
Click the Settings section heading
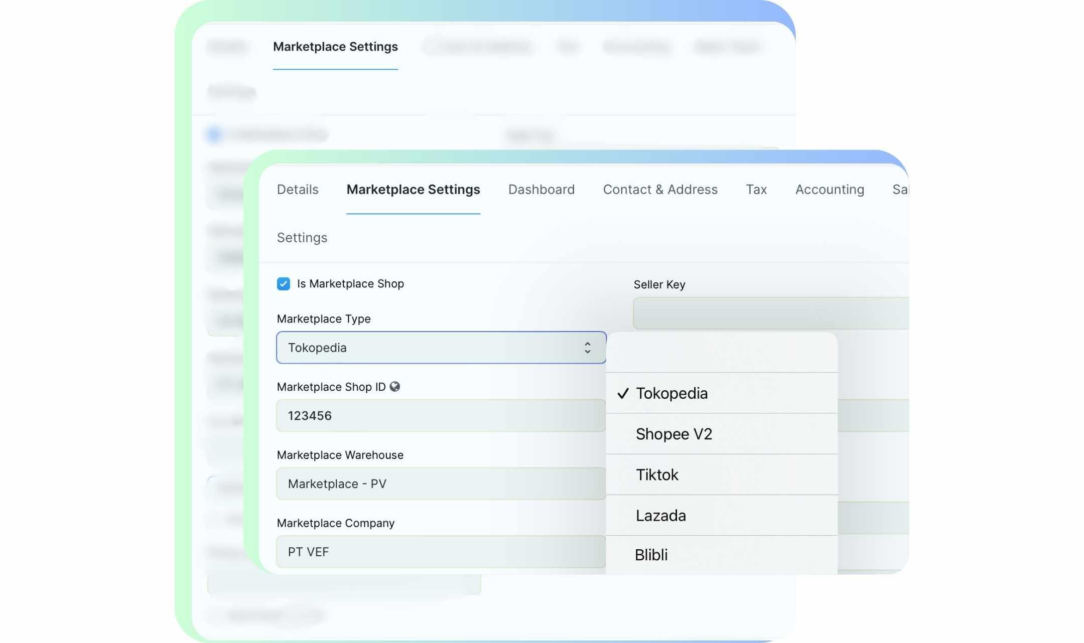(x=302, y=238)
